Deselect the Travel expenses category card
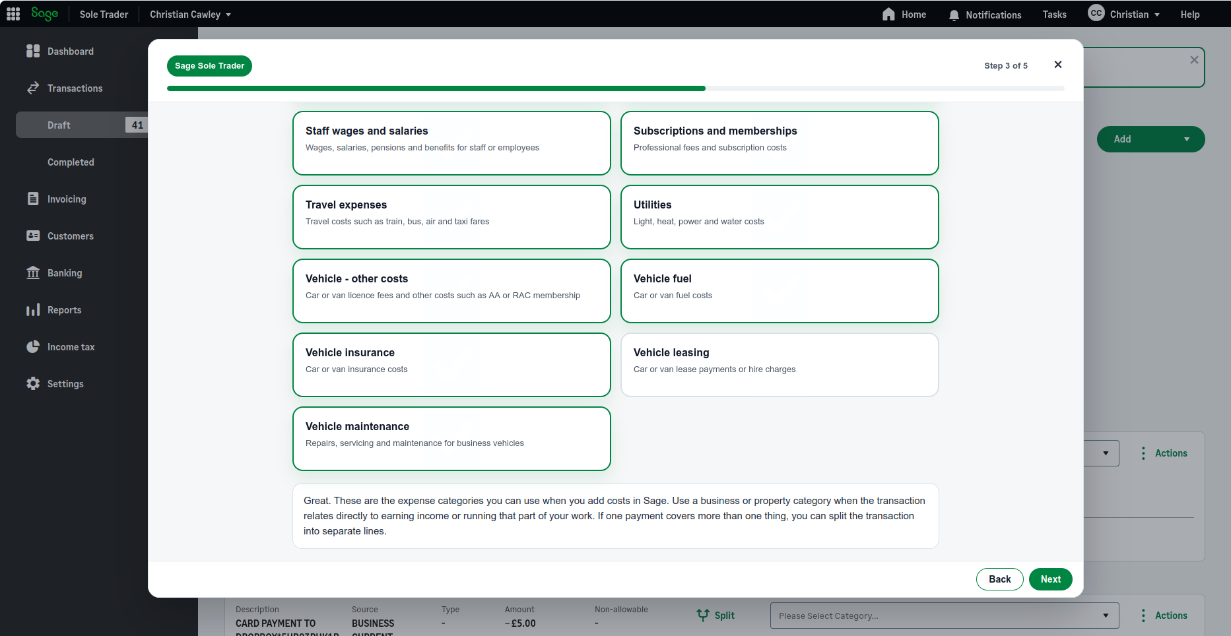Viewport: 1231px width, 636px height. pyautogui.click(x=451, y=217)
